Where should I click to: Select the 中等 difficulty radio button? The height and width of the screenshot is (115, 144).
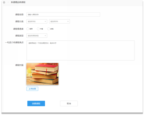point(38,29)
